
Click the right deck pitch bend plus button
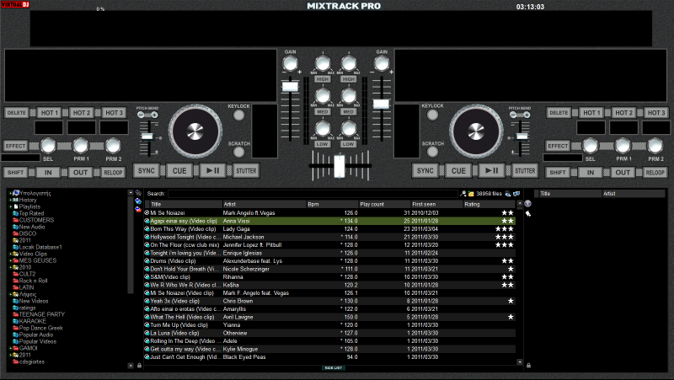pos(527,115)
